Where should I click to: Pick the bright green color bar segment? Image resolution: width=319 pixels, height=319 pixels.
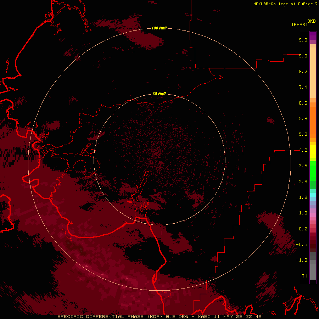(313, 171)
